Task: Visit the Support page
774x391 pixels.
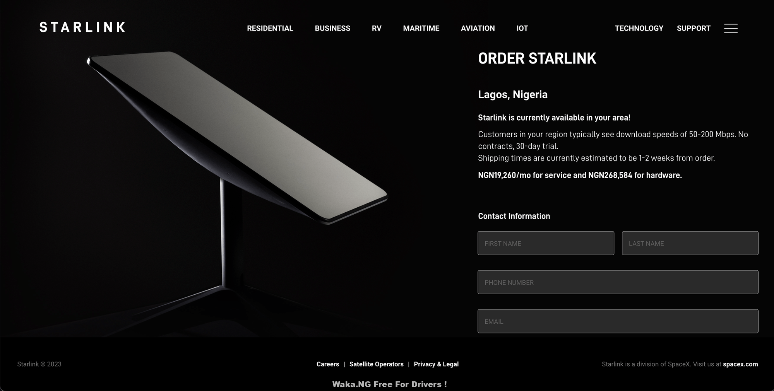Action: pyautogui.click(x=694, y=28)
